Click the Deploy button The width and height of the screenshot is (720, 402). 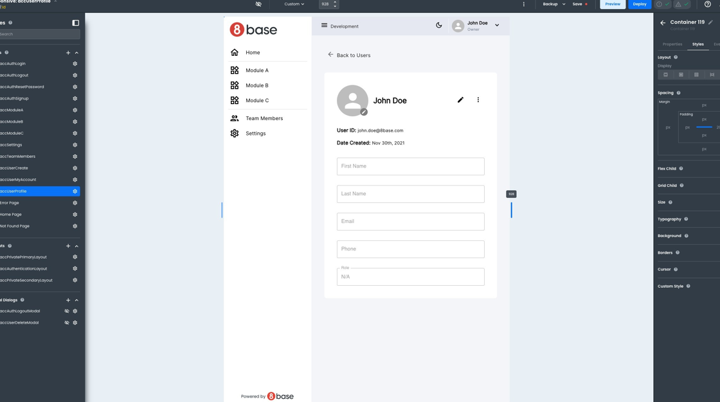tap(639, 4)
